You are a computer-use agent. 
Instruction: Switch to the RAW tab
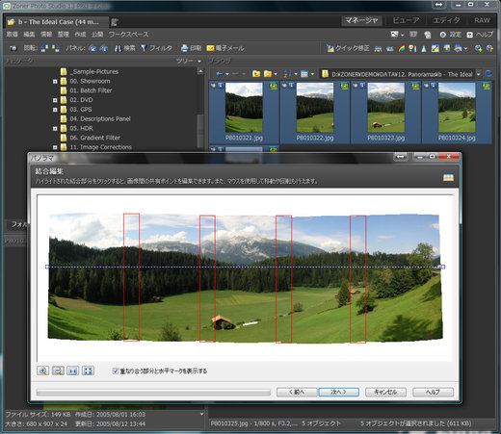click(482, 20)
